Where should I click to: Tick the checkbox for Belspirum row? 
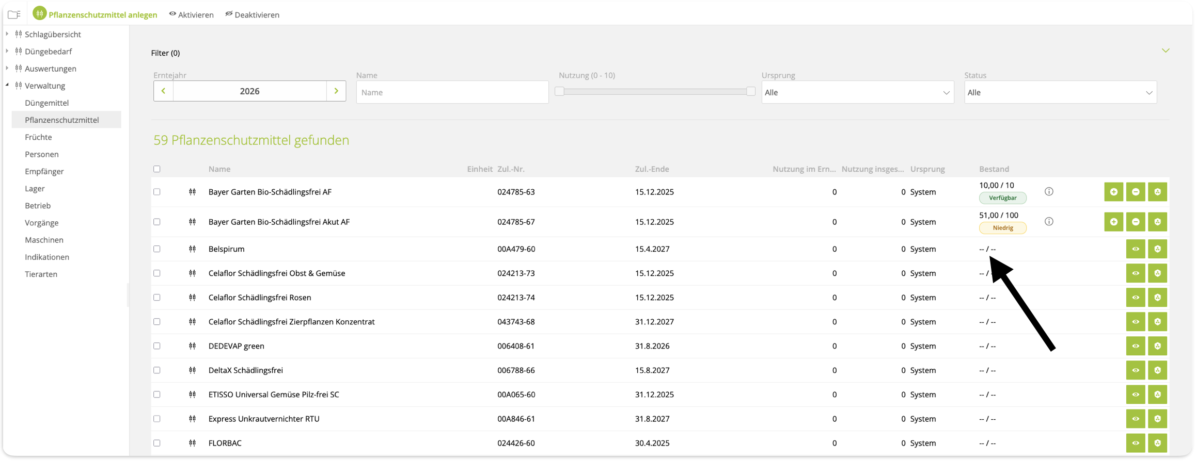[157, 249]
